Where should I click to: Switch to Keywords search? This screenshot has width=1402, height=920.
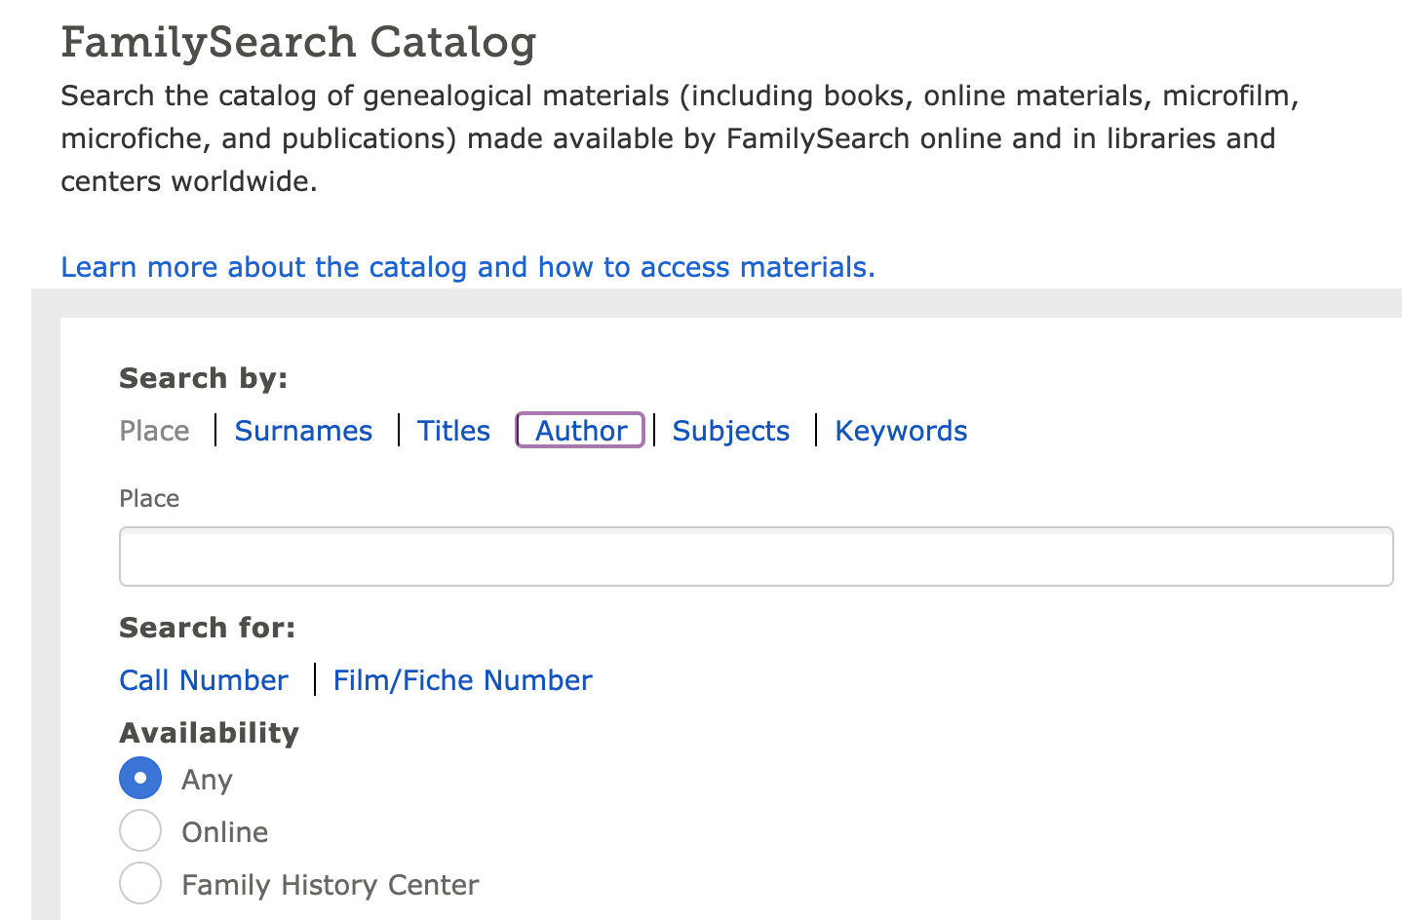click(x=901, y=431)
